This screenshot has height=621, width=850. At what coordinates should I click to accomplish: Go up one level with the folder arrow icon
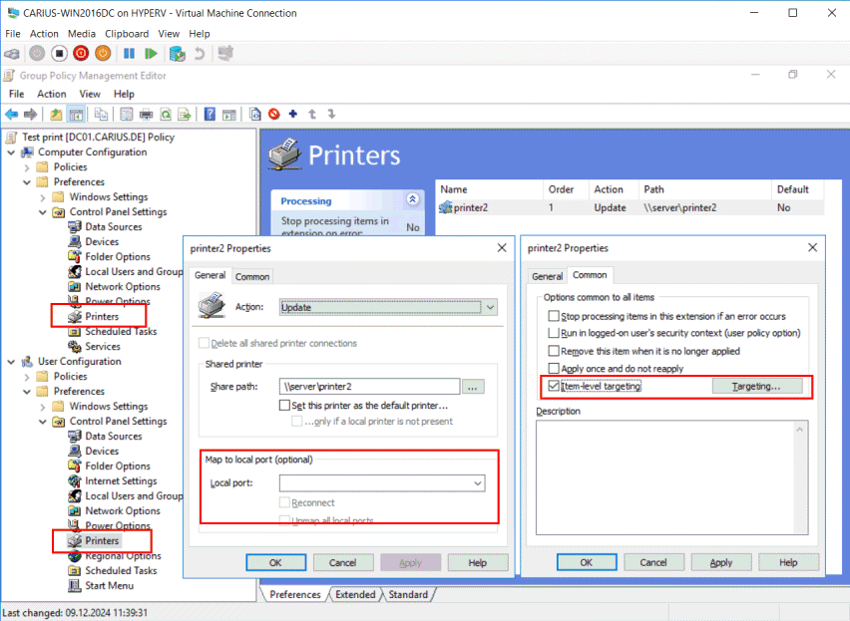pos(56,115)
